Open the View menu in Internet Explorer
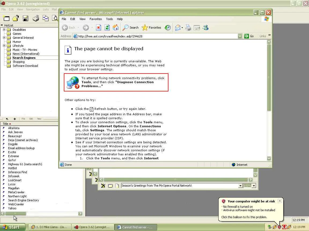This screenshot has height=231, width=309. [x=82, y=19]
